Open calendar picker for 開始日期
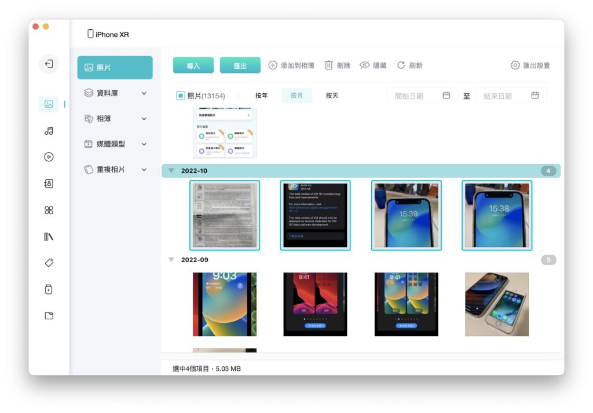This screenshot has width=593, height=413. [x=446, y=95]
